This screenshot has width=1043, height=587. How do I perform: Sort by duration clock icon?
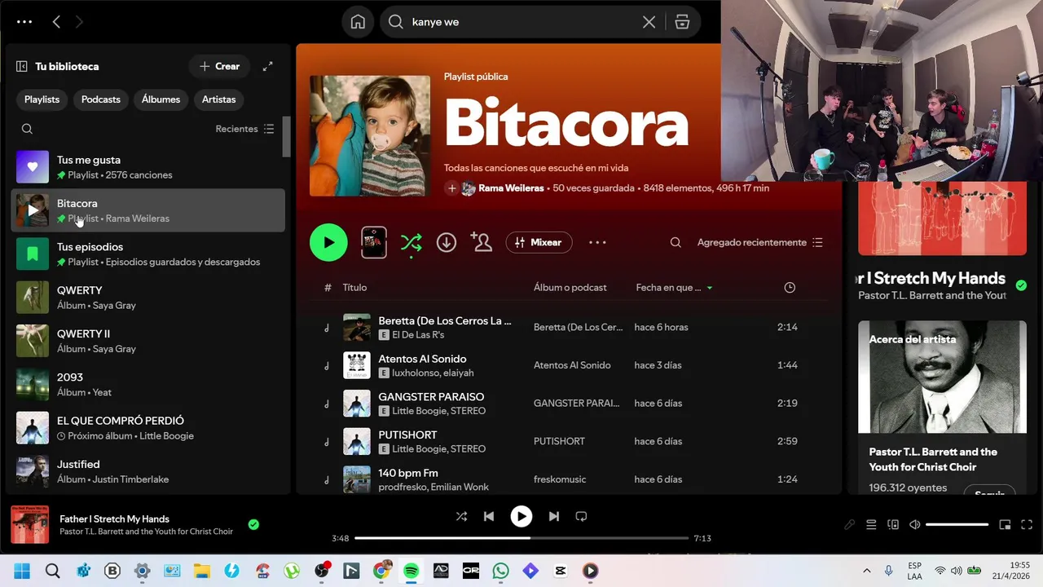click(x=789, y=288)
